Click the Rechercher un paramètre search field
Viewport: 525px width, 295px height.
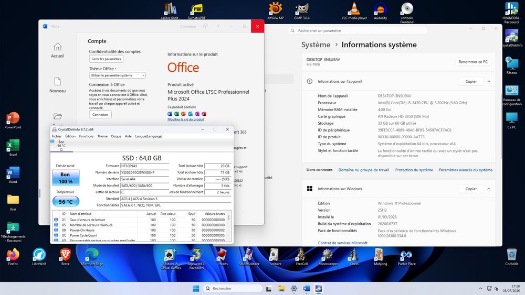358,30
